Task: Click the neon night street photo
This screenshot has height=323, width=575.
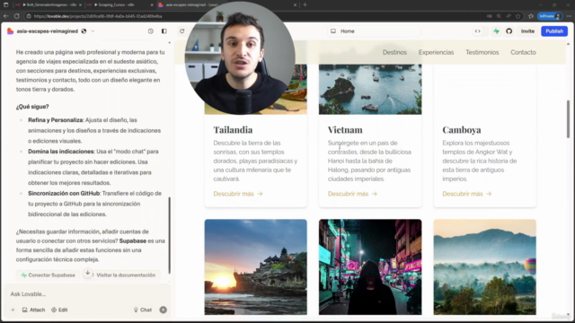Action: 370,267
